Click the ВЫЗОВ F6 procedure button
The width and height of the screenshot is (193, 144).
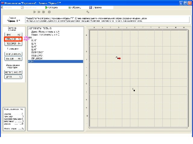[13, 58]
